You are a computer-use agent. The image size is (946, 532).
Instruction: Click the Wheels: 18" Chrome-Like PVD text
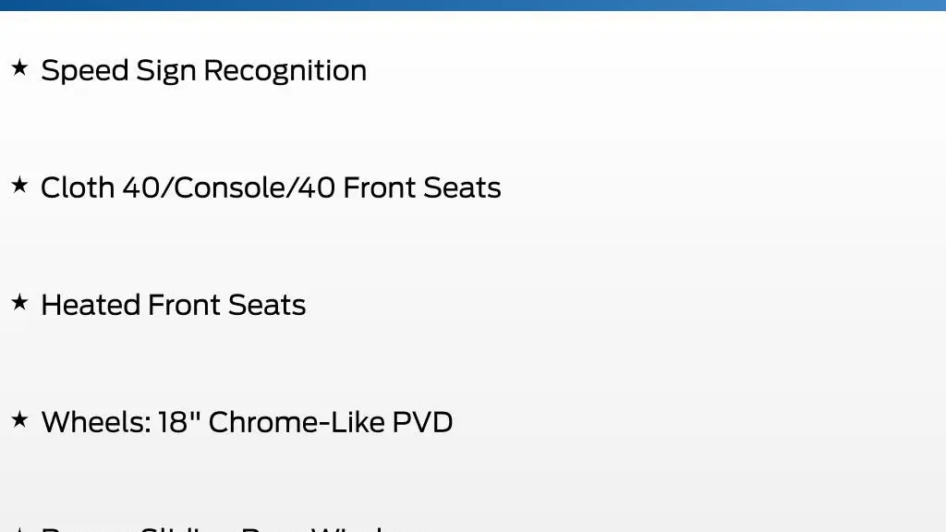[247, 421]
